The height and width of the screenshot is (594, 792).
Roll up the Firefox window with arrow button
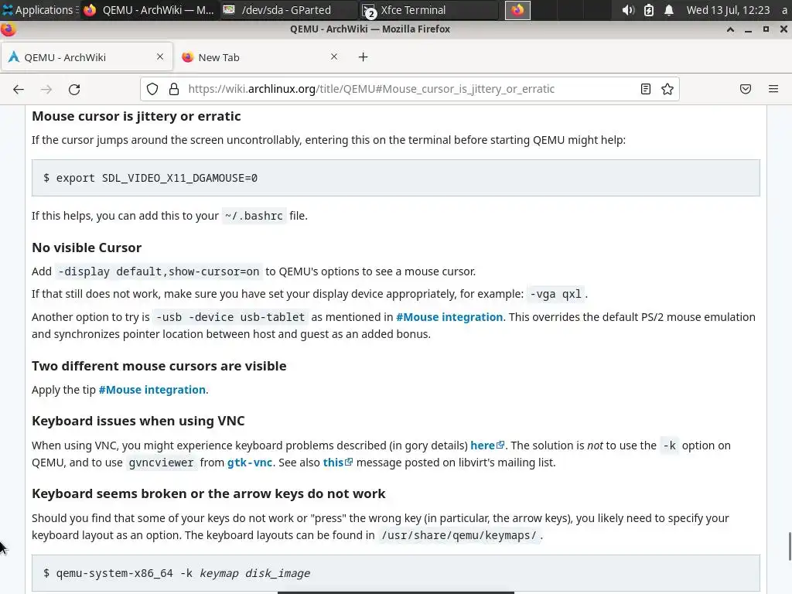click(x=730, y=29)
